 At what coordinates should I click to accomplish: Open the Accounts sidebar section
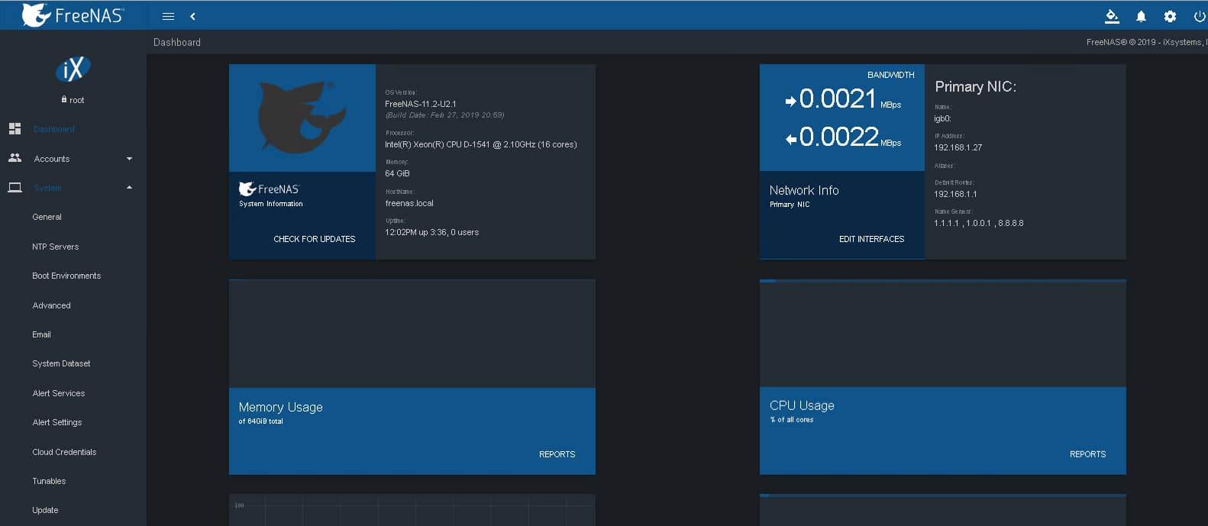52,159
